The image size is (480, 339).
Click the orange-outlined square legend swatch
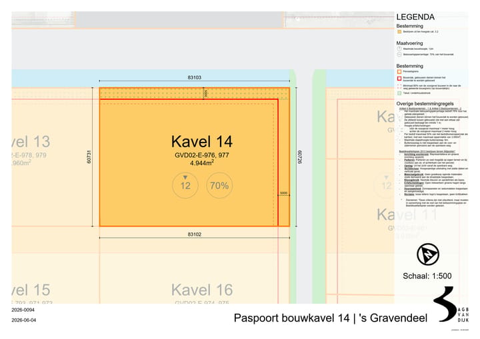click(399, 71)
